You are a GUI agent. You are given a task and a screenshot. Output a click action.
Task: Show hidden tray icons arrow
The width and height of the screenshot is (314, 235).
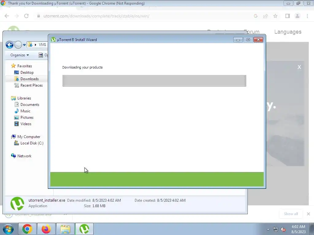(268, 229)
